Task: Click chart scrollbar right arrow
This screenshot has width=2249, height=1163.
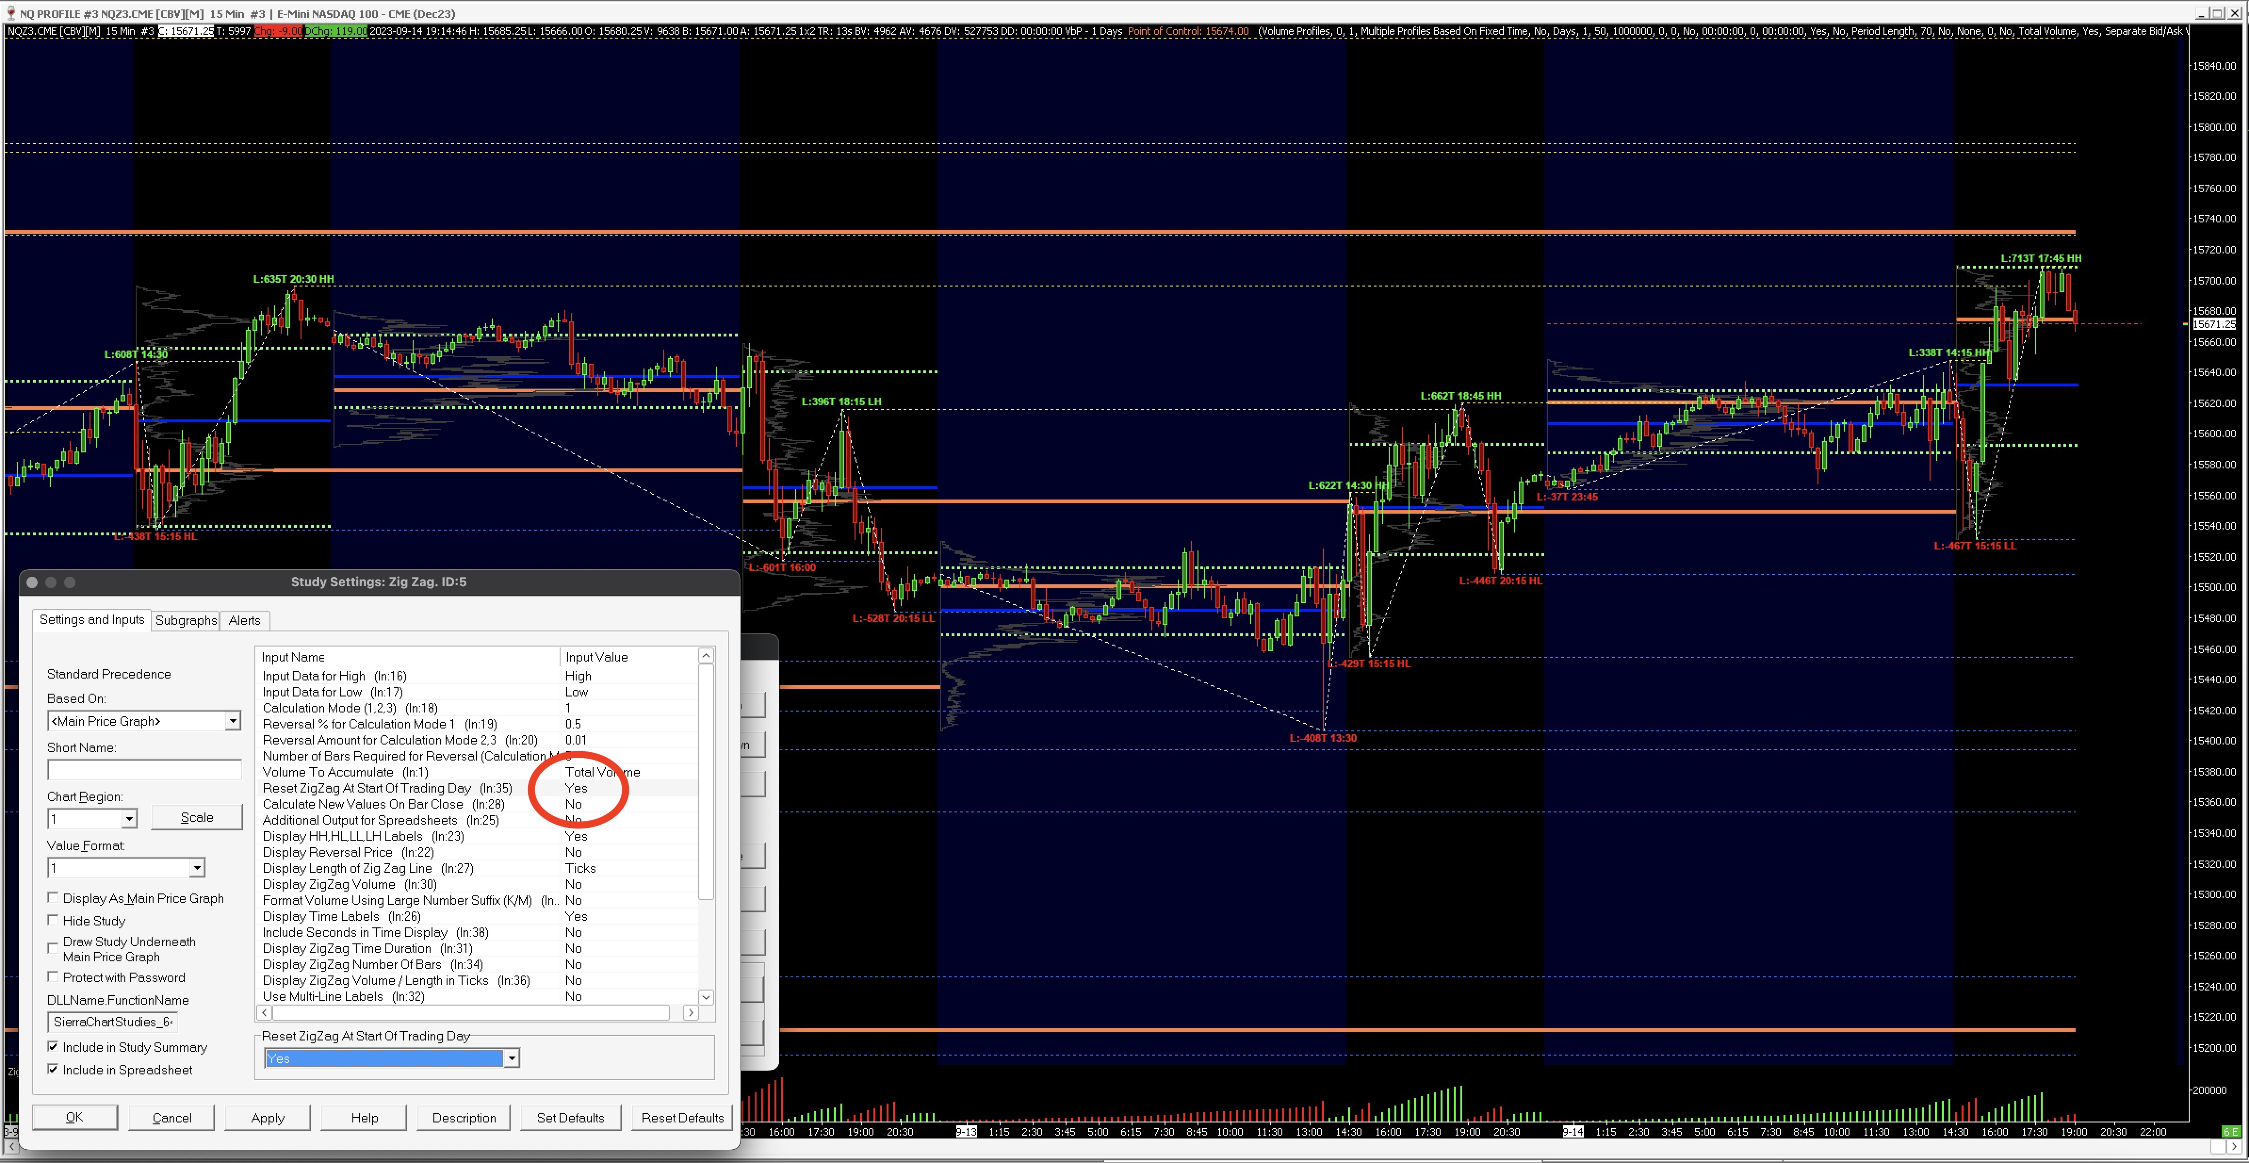Action: 2233,1147
